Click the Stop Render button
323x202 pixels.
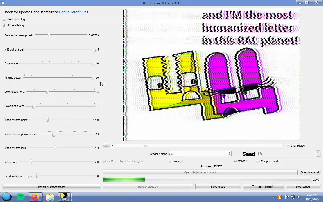click(303, 187)
